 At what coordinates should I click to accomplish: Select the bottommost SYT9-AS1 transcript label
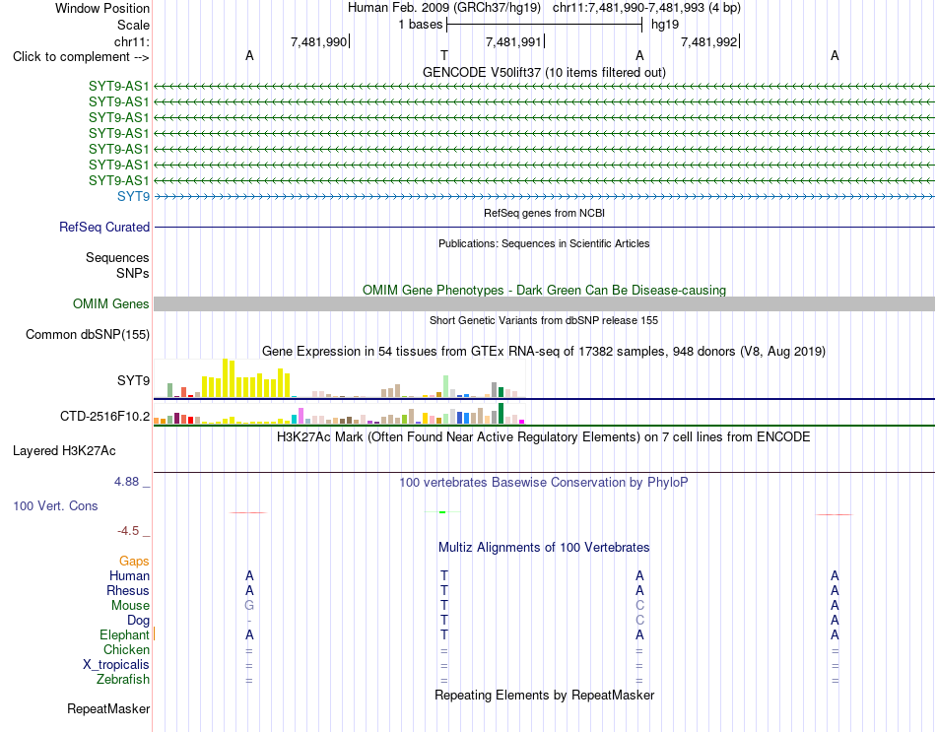[119, 180]
